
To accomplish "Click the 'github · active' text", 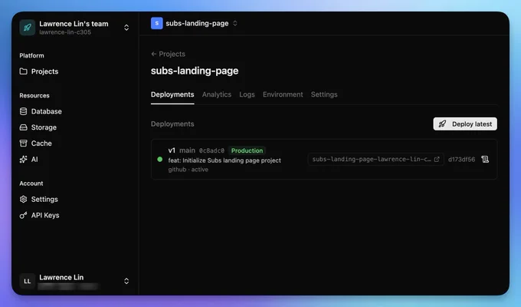I will 188,170.
